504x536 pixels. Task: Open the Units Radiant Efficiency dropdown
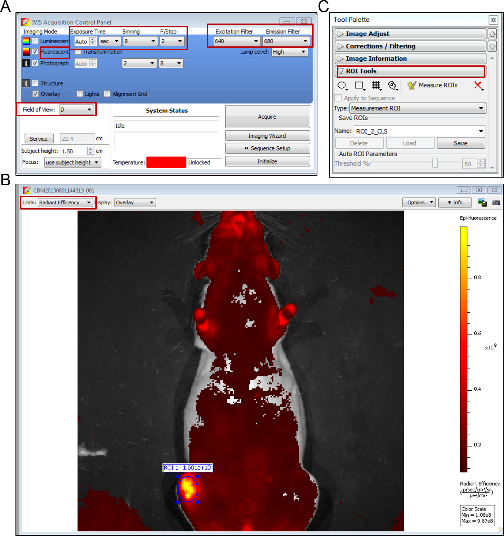[x=65, y=202]
